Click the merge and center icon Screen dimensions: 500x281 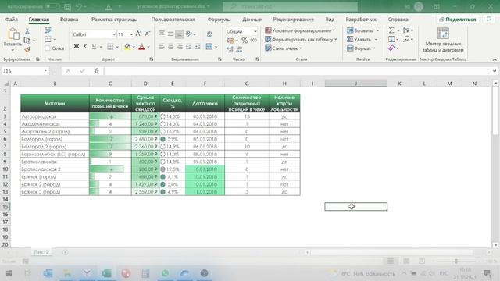click(x=209, y=47)
